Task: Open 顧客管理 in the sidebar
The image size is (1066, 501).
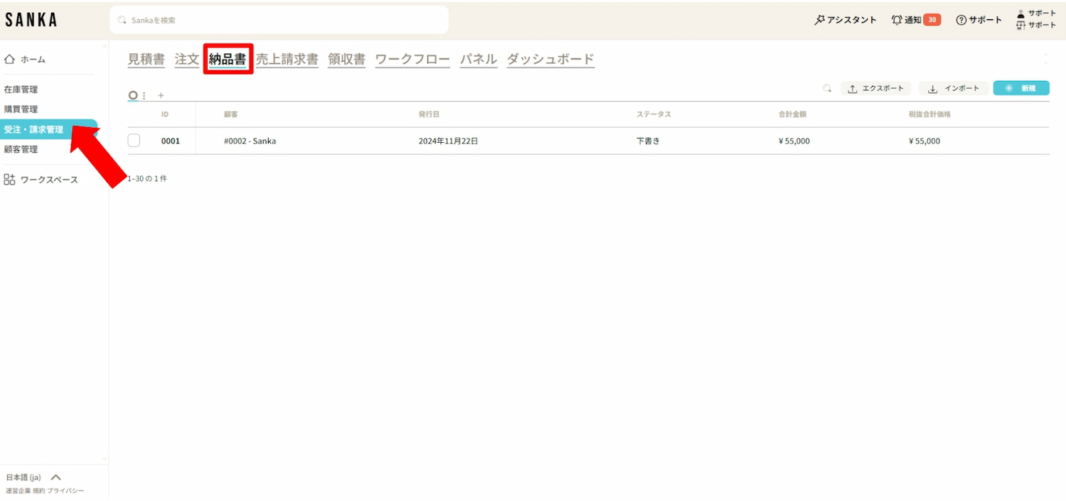Action: (21, 149)
